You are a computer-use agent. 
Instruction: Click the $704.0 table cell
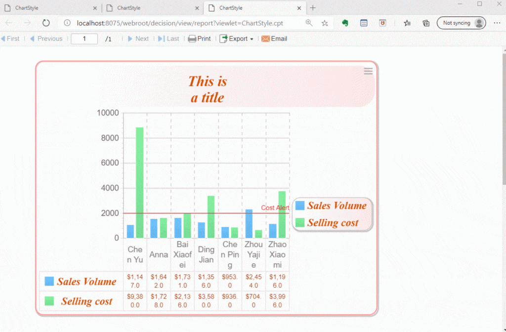(x=253, y=300)
